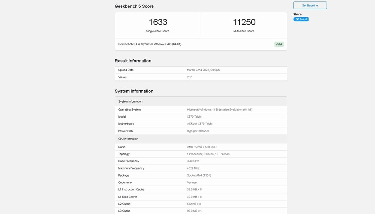375x214 pixels.
Task: Select L1 Data Cache 32.0 KB x 8 value
Action: click(194, 197)
